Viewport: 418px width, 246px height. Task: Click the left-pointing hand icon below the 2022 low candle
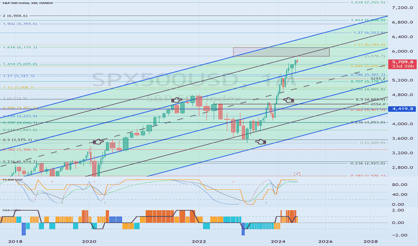[x=261, y=142]
